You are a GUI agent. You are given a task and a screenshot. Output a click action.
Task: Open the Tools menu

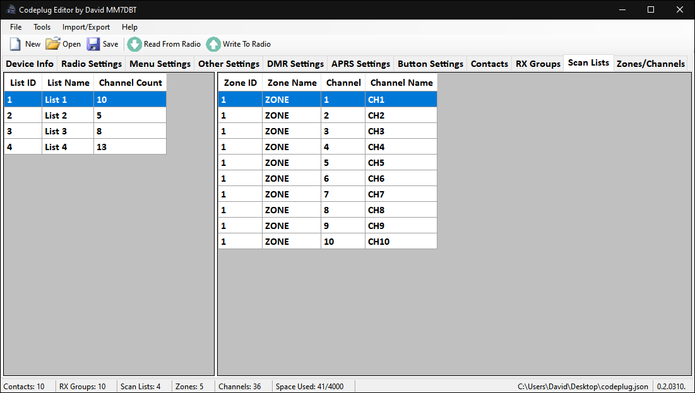[42, 27]
